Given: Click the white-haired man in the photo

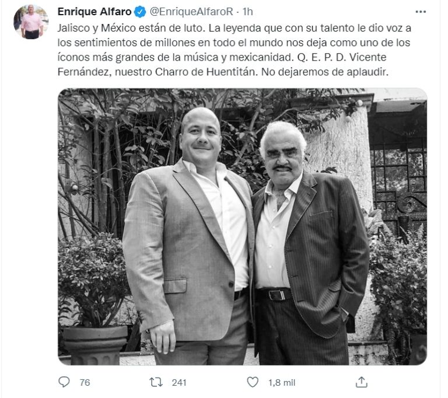Looking at the screenshot, I should pyautogui.click(x=309, y=243).
